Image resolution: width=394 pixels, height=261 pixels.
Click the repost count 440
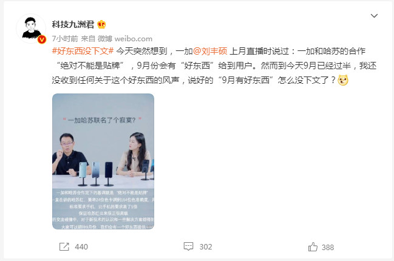pyautogui.click(x=81, y=247)
